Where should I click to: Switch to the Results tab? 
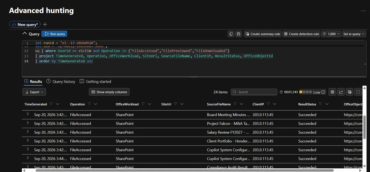(33, 82)
